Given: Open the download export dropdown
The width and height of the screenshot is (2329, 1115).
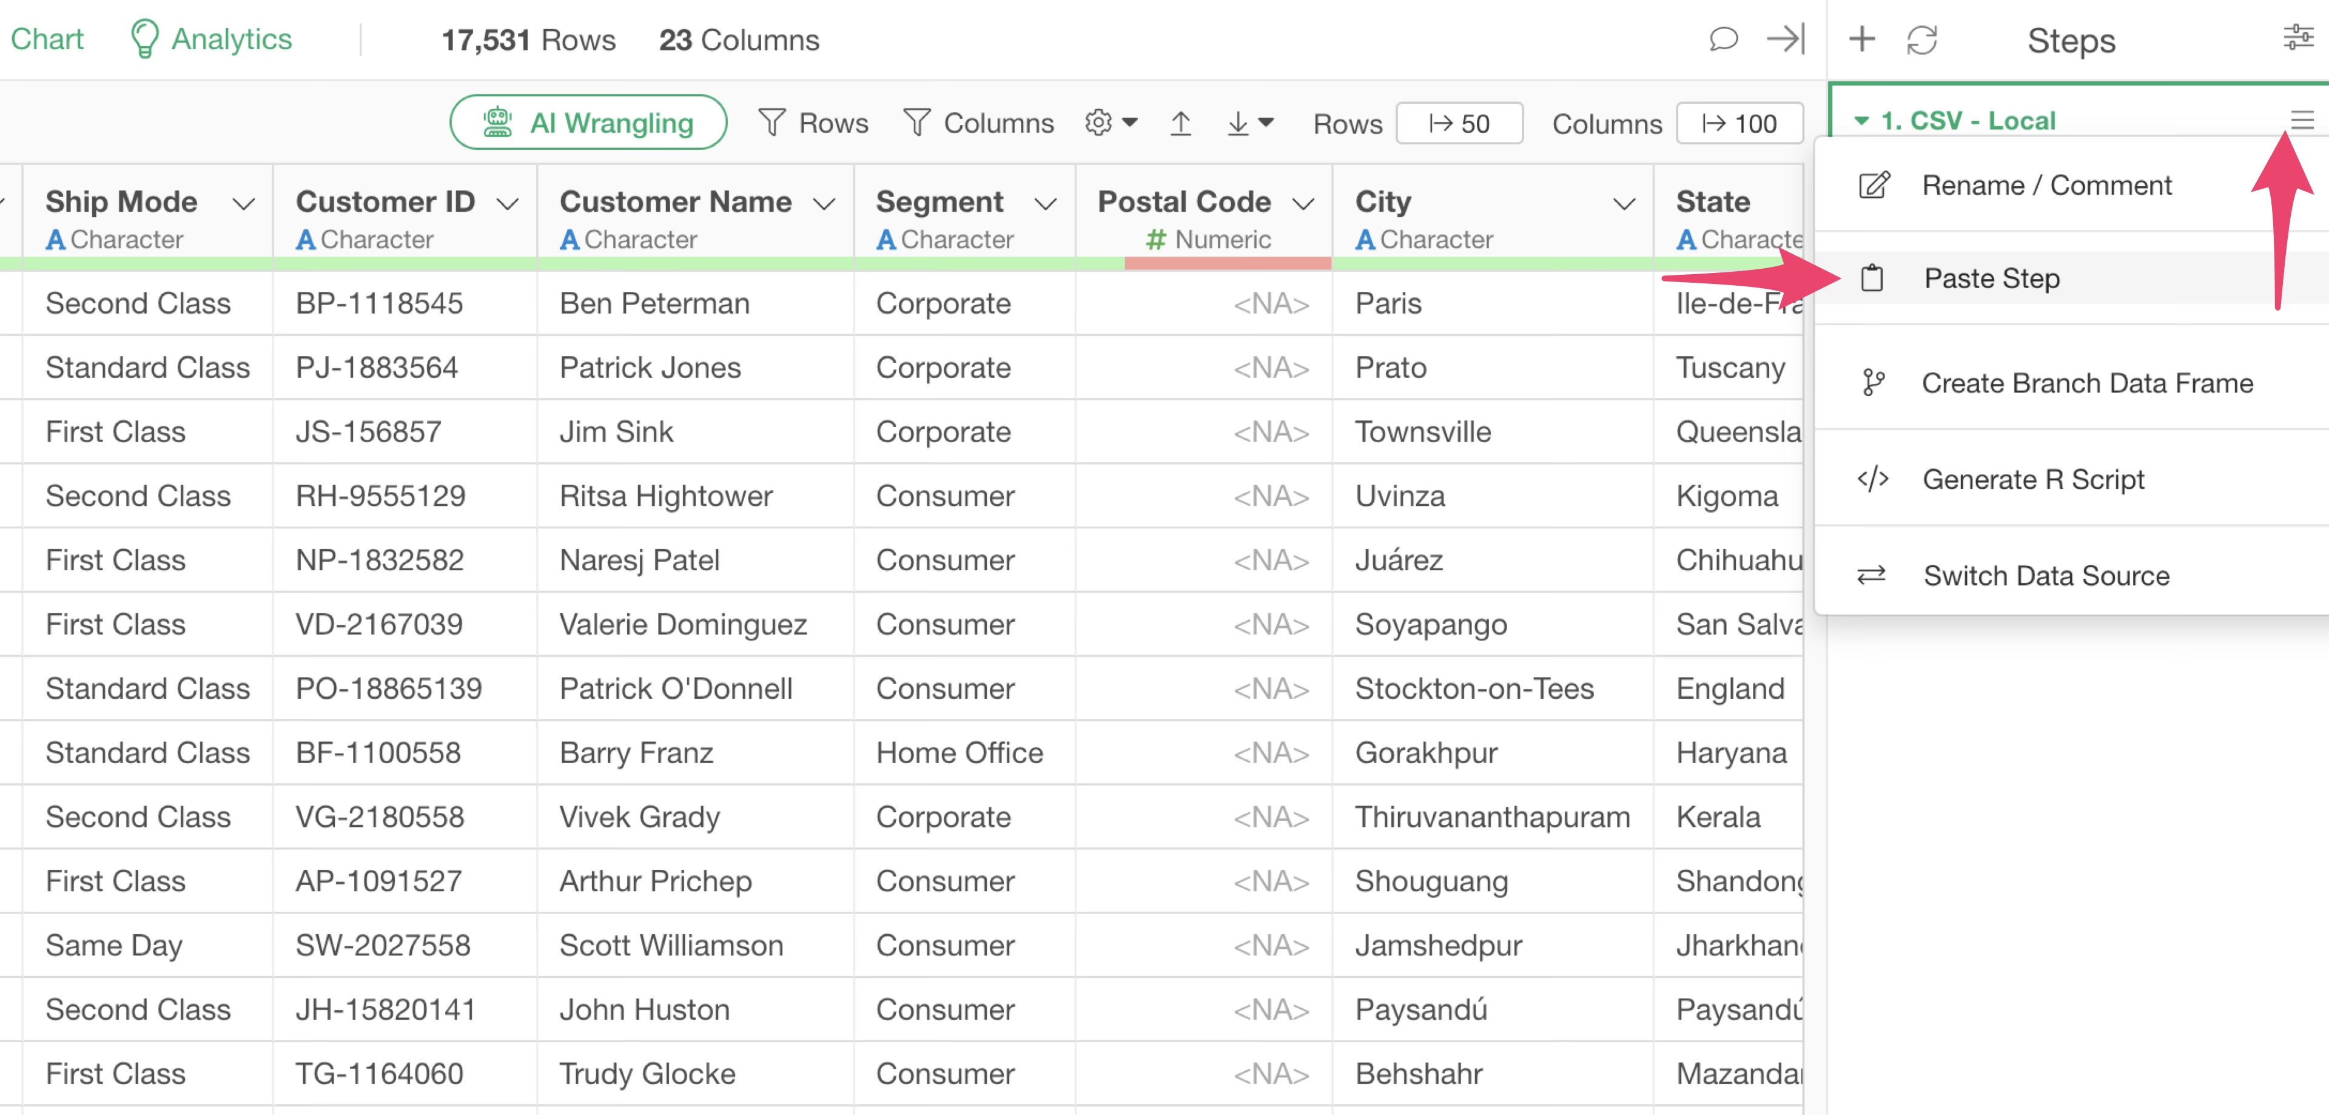Looking at the screenshot, I should click(x=1249, y=123).
